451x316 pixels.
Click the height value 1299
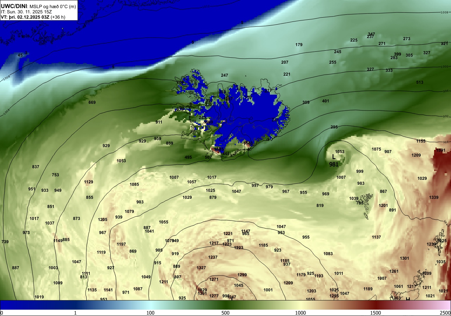click(x=242, y=275)
